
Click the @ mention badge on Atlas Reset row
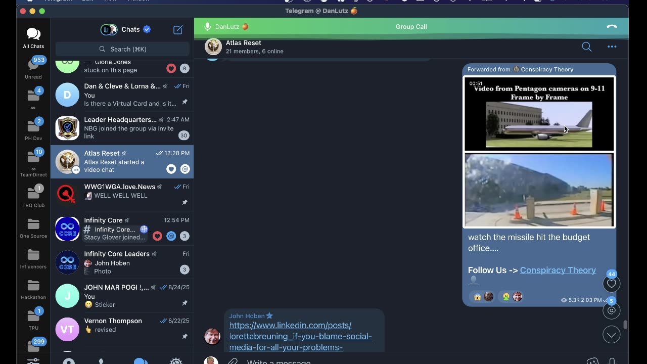185,169
